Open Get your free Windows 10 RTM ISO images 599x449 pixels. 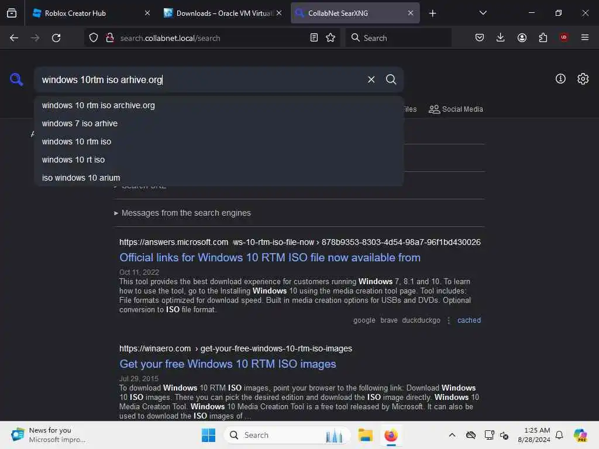[228, 364]
